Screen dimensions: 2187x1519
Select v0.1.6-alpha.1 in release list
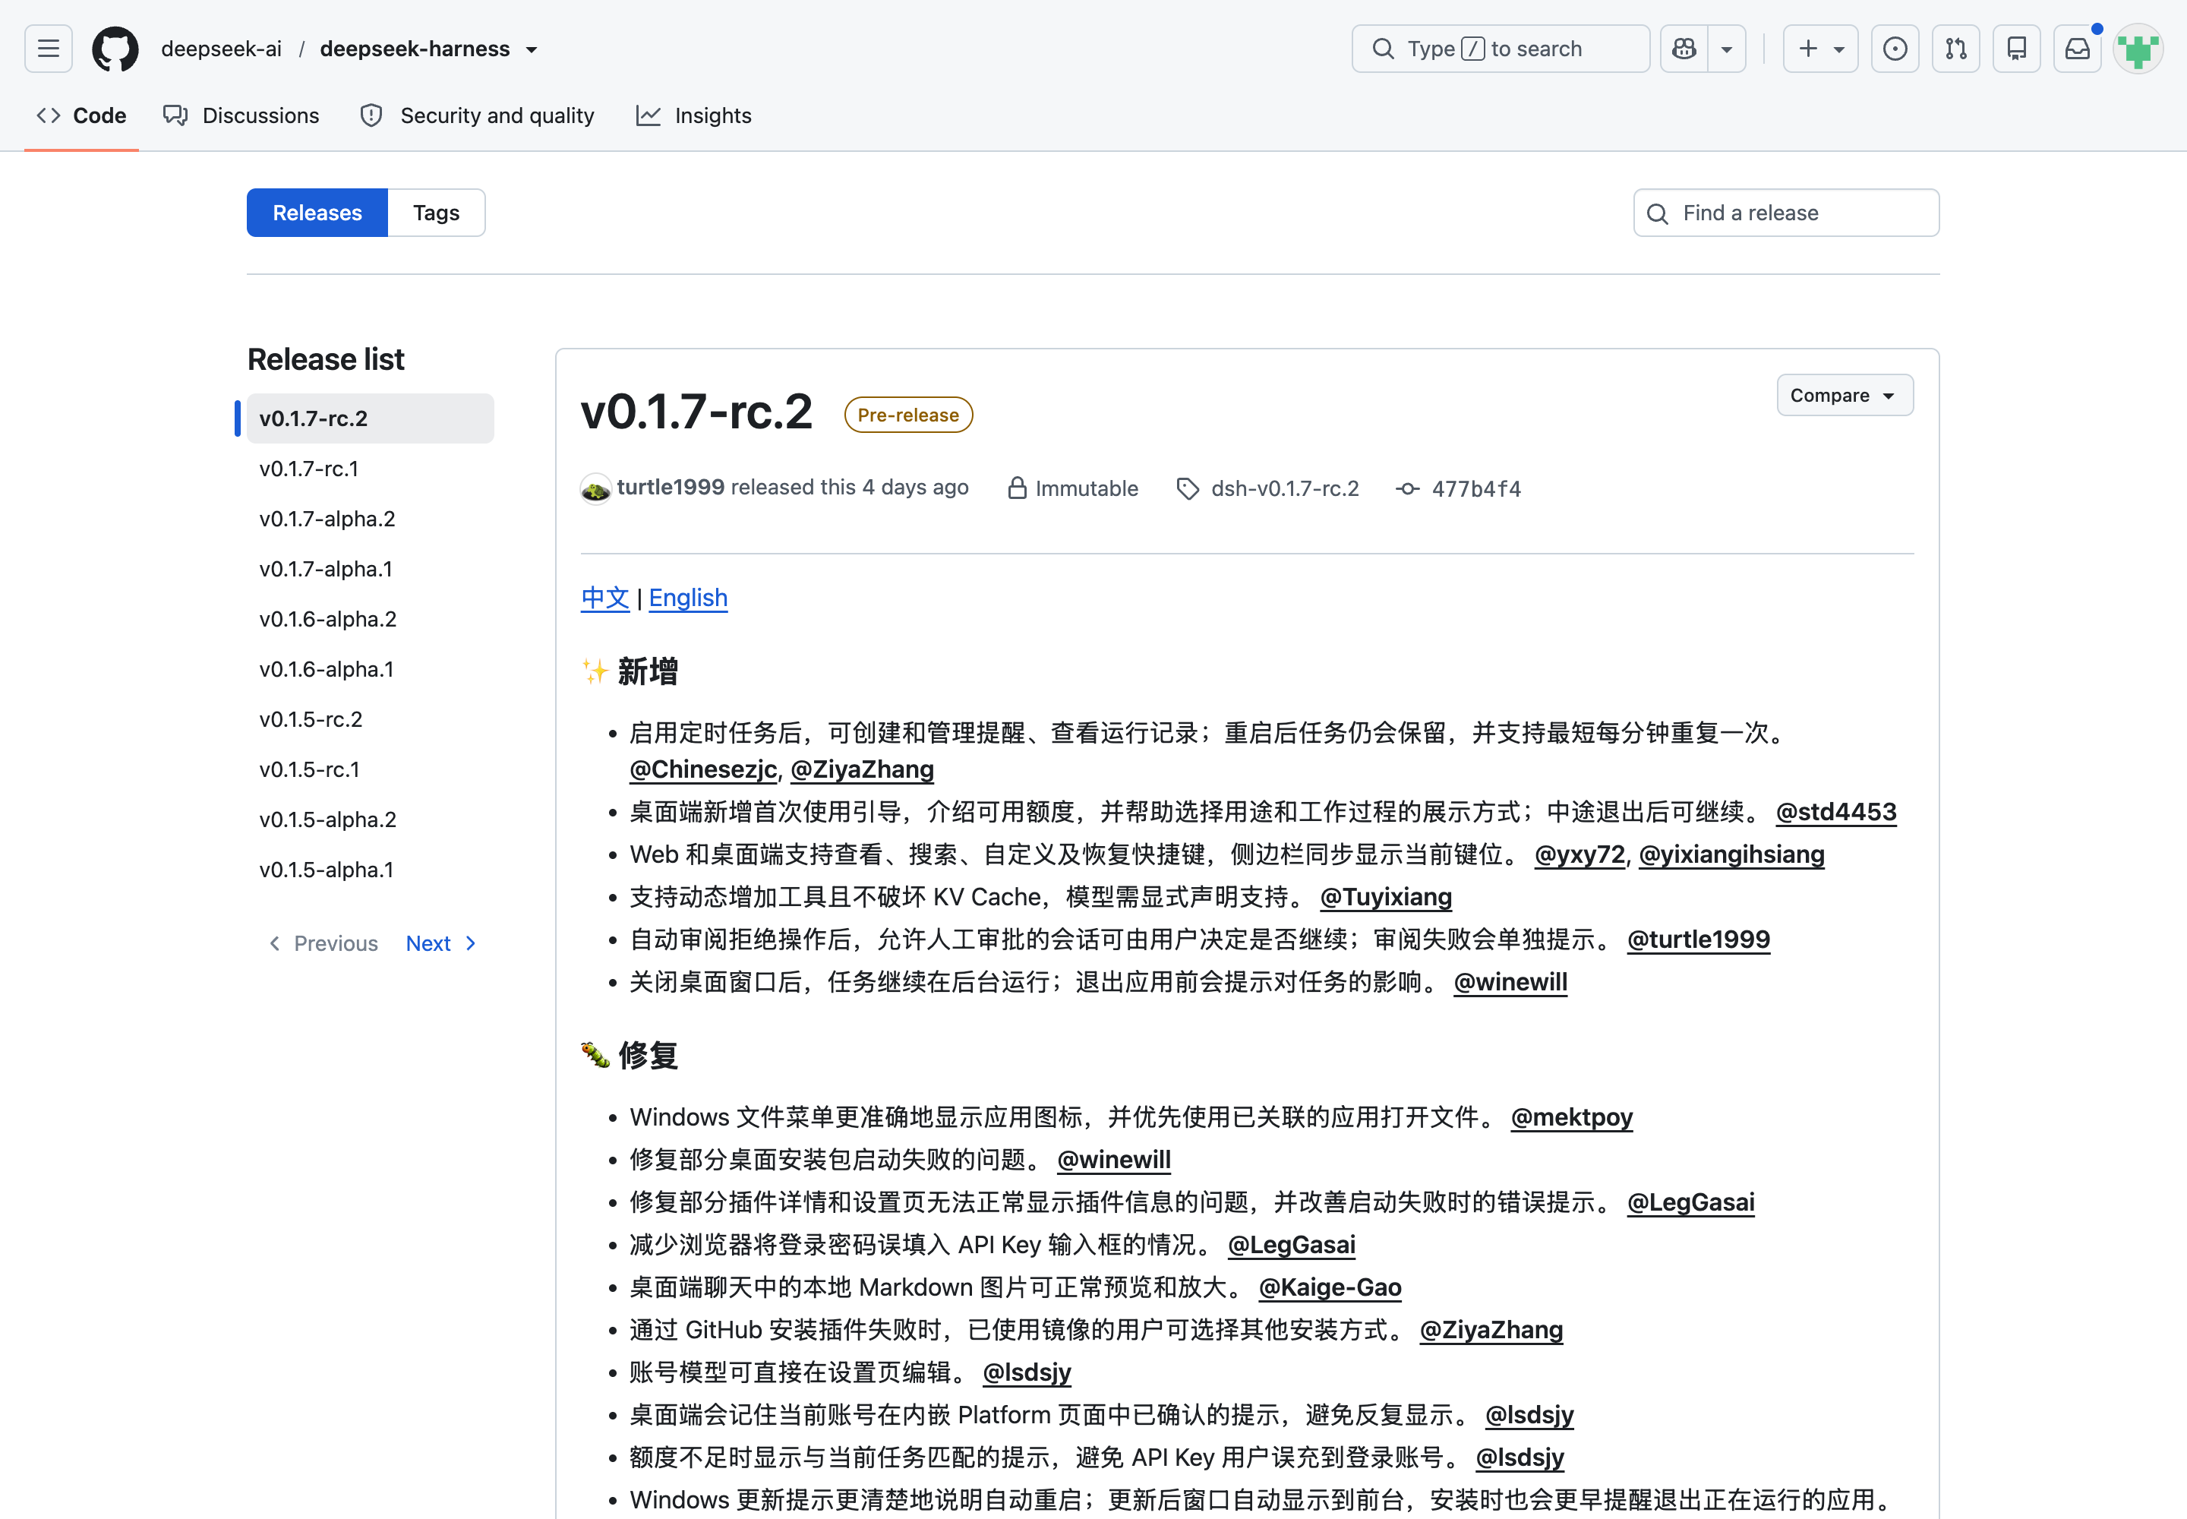click(x=371, y=669)
